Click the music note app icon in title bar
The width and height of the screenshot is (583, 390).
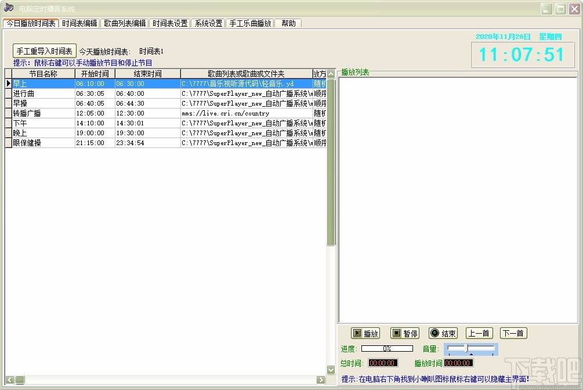tap(8, 8)
